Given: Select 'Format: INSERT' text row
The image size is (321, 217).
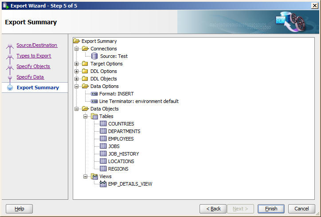Looking at the screenshot, I should (x=117, y=94).
